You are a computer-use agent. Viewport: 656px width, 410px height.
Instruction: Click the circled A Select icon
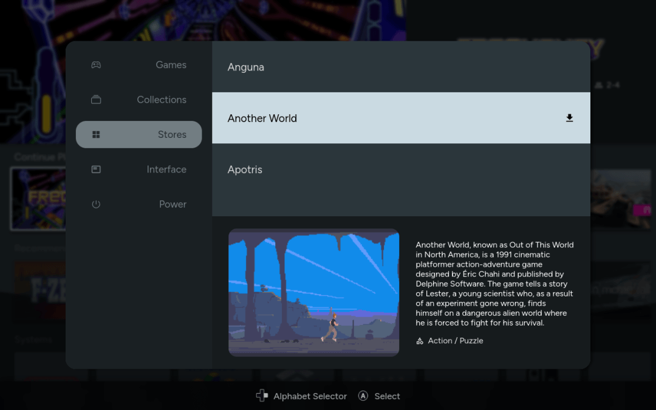click(x=363, y=395)
